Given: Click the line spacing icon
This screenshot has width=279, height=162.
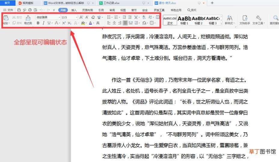Looking at the screenshot, I should click(x=136, y=23).
